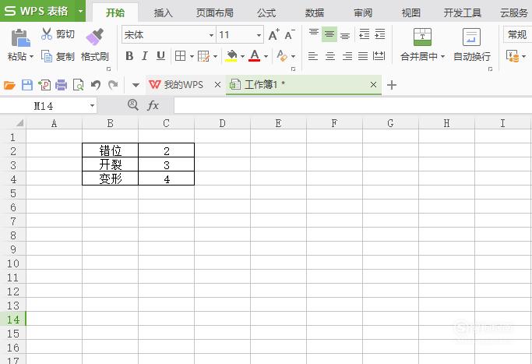Image resolution: width=532 pixels, height=364 pixels.
Task: Apply cell borders icon
Action: (x=180, y=55)
